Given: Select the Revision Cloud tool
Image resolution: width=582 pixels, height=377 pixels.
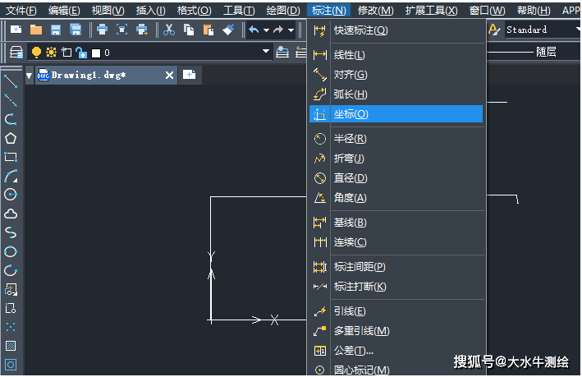Looking at the screenshot, I should pos(11,214).
